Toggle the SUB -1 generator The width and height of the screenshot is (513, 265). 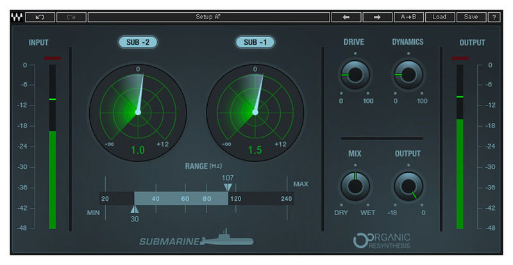(x=255, y=42)
